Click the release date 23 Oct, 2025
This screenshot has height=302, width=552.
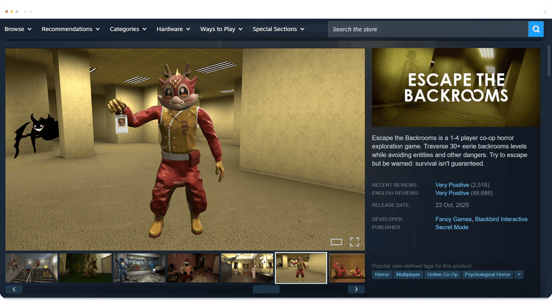[x=452, y=205]
